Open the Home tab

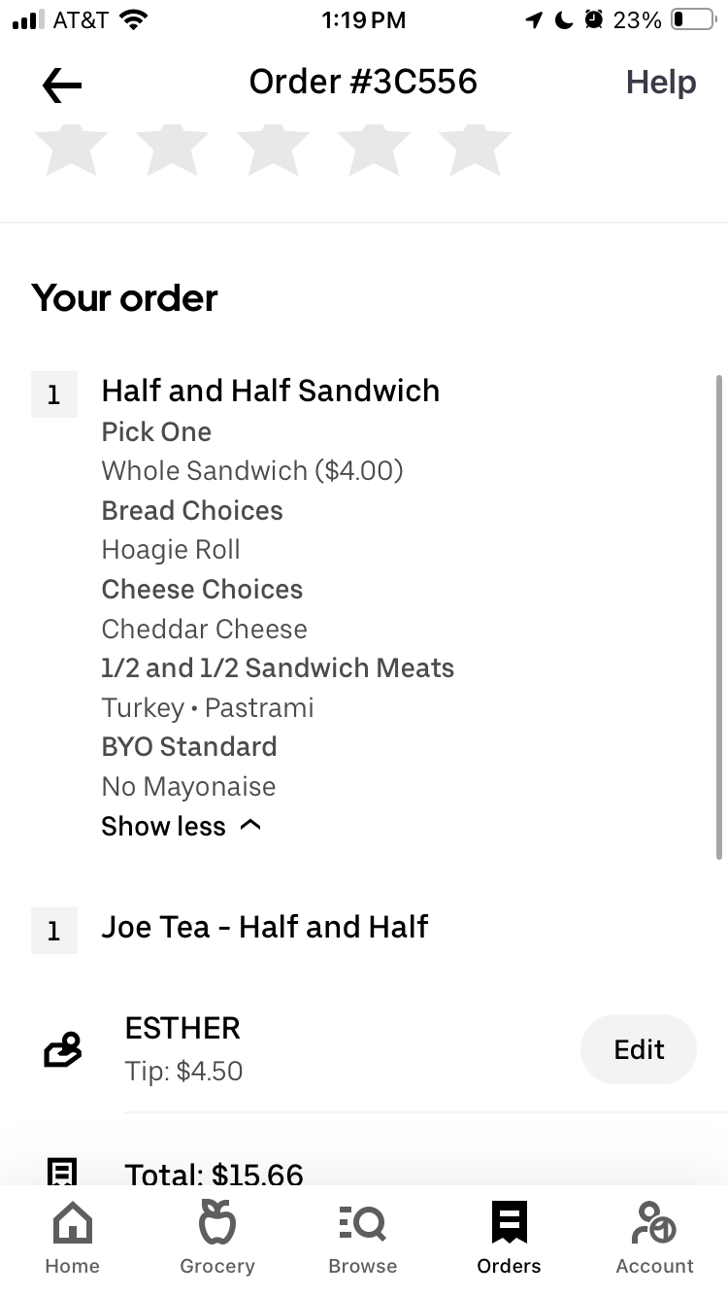[73, 1222]
